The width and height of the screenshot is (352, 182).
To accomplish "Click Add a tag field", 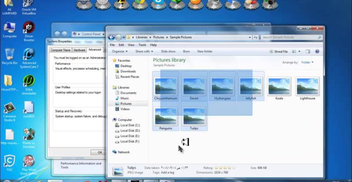I will point(167,173).
